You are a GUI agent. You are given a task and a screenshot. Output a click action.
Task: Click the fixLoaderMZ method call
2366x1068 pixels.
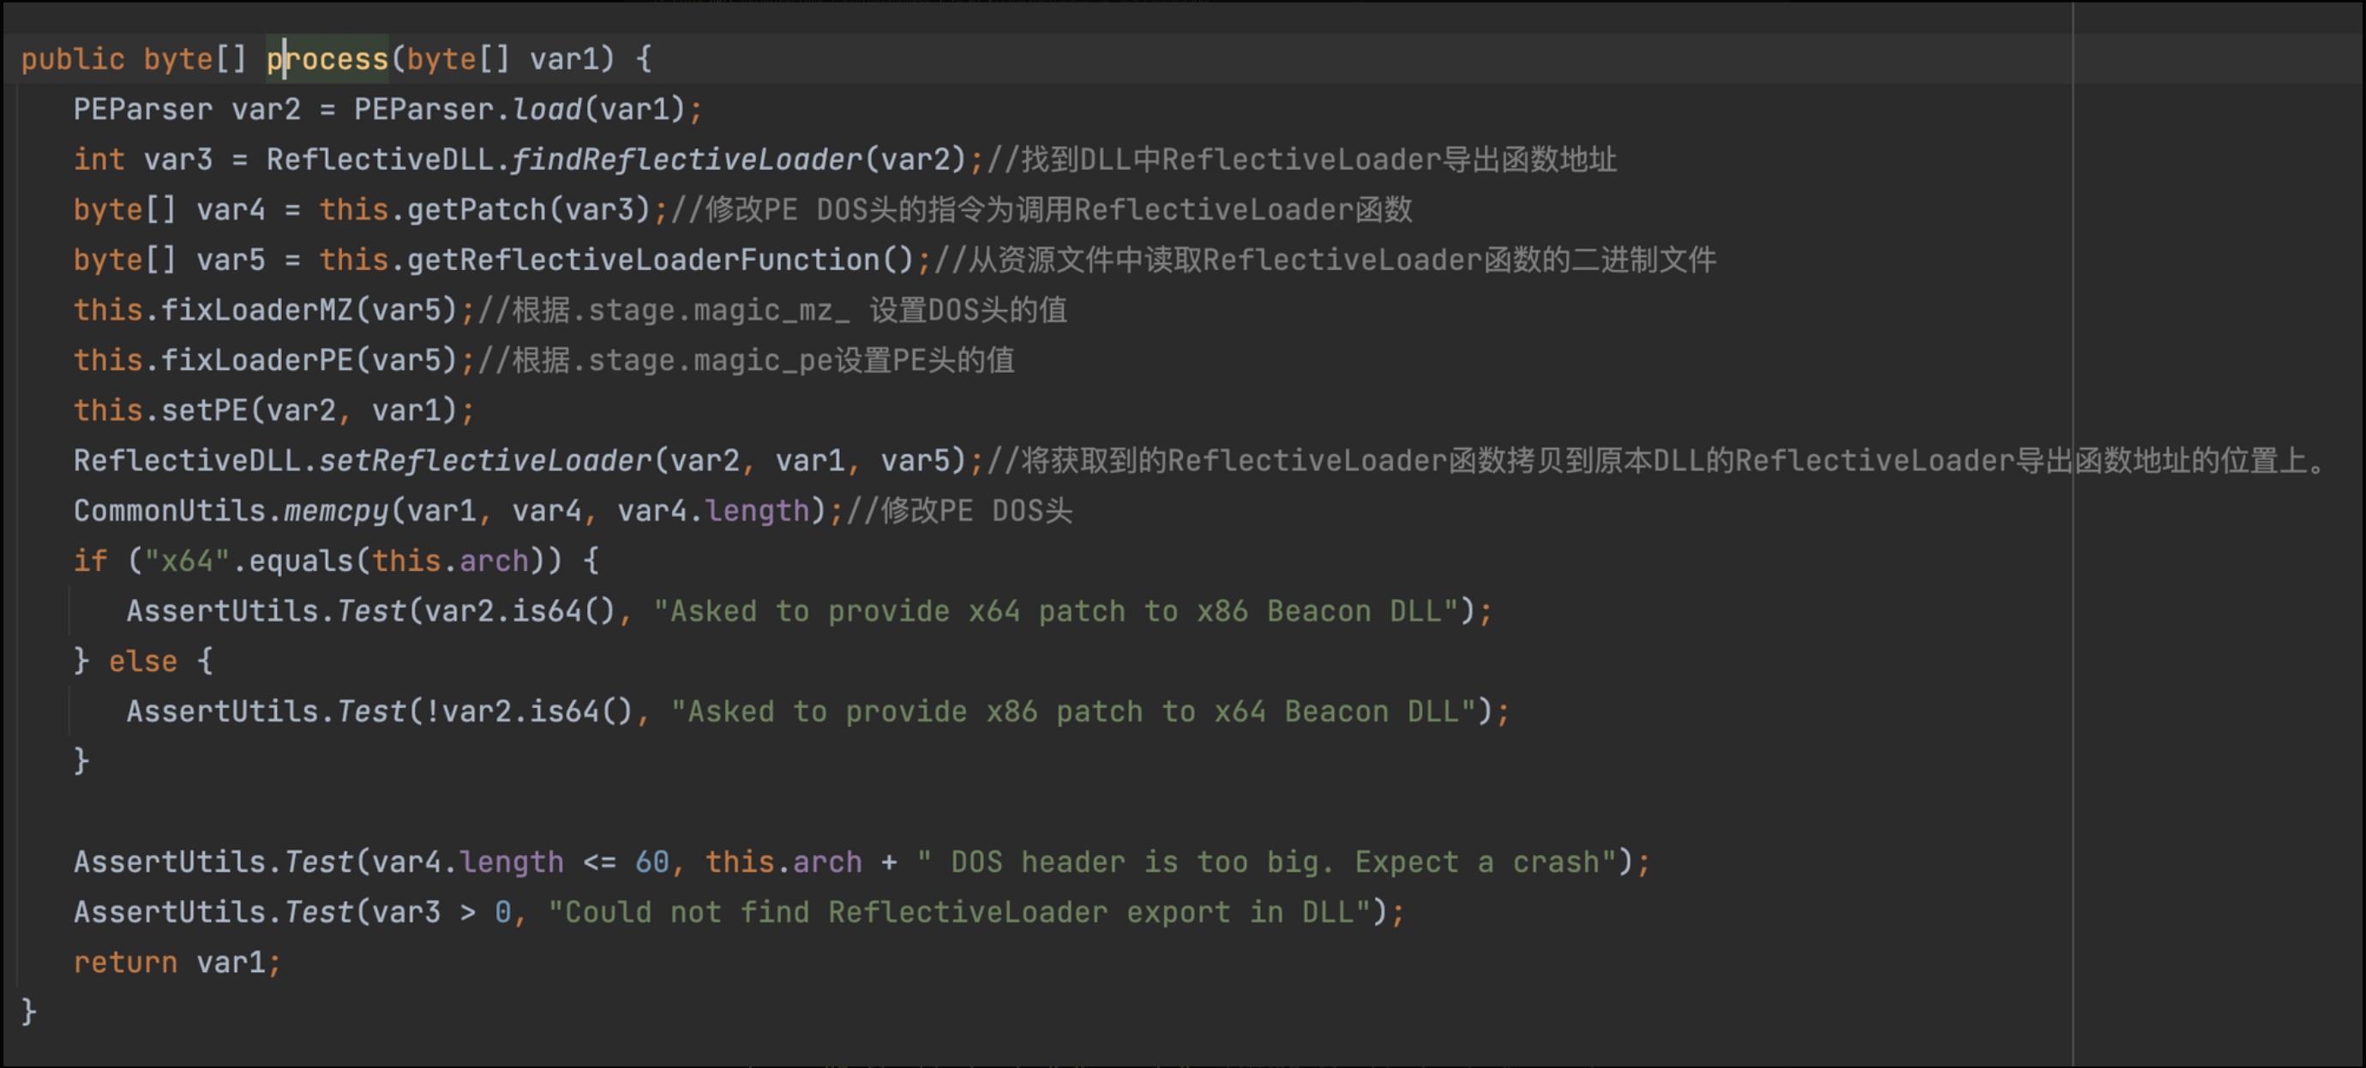tap(257, 310)
